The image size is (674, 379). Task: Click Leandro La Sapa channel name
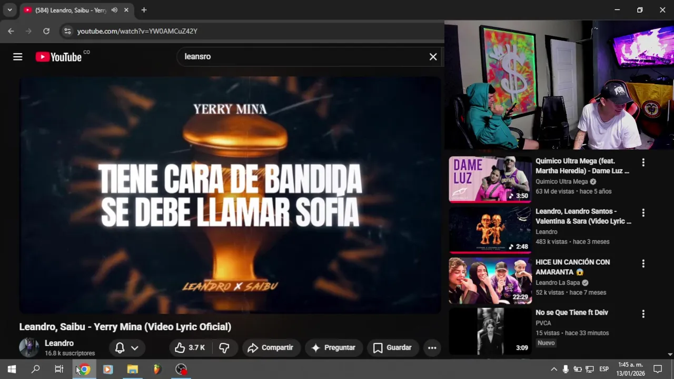(558, 283)
